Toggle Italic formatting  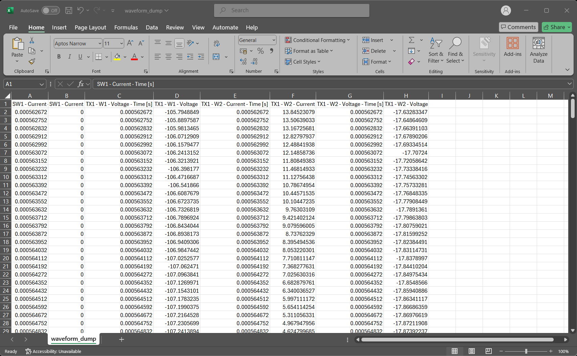click(70, 57)
